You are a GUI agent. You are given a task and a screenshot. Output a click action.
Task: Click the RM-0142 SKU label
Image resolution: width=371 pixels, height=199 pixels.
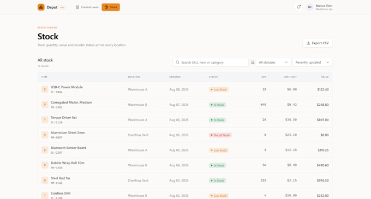57,183
